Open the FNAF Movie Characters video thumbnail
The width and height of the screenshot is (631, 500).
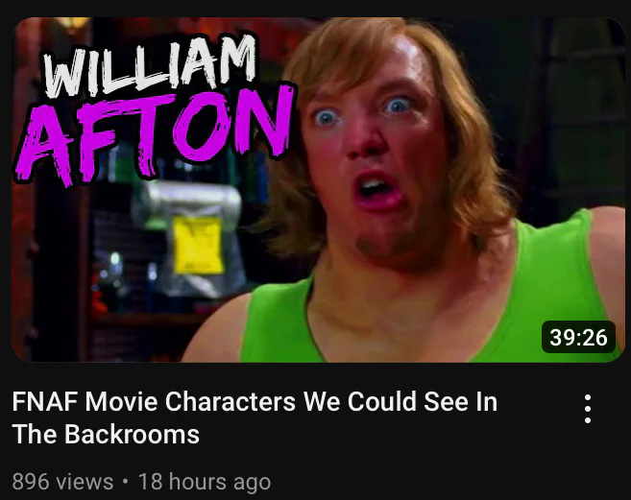(x=318, y=189)
